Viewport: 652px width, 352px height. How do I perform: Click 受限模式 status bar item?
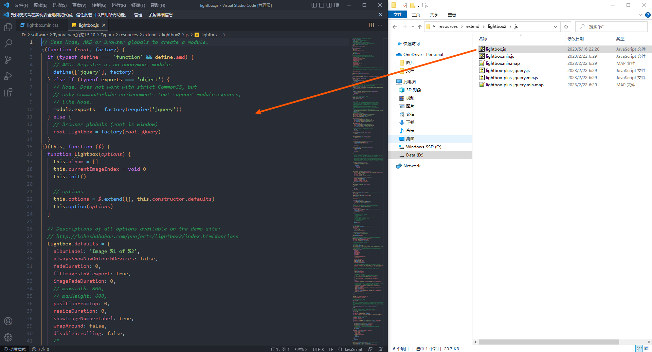[15, 349]
